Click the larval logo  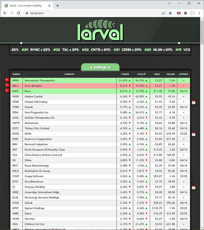100,31
